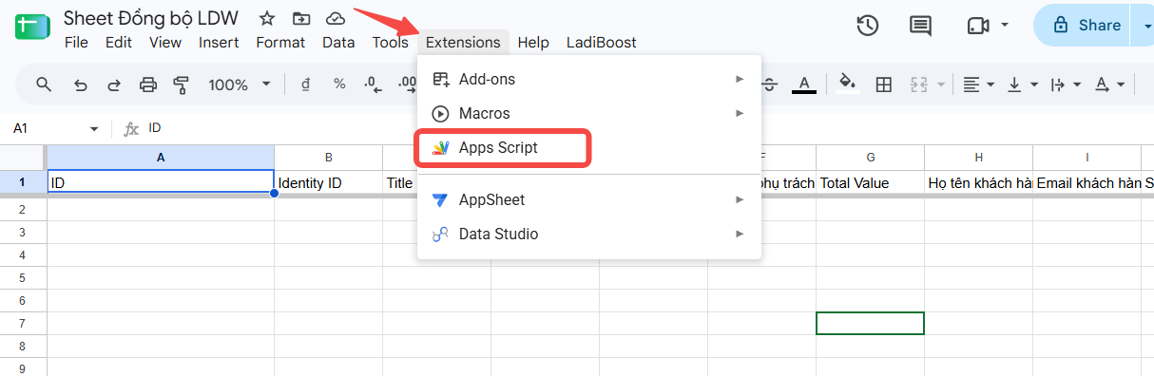Screen dimensions: 1154x376
Task: Format as currency (đ)
Action: [305, 85]
